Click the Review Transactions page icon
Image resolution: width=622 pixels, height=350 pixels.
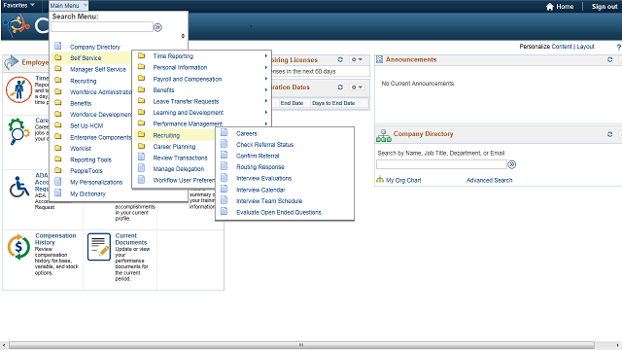[x=141, y=157]
